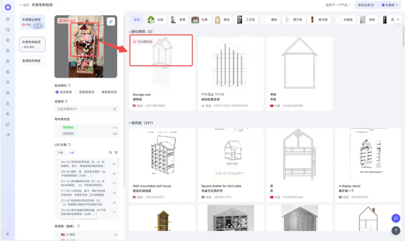Check the US 美国 office checkbox

coord(58,235)
